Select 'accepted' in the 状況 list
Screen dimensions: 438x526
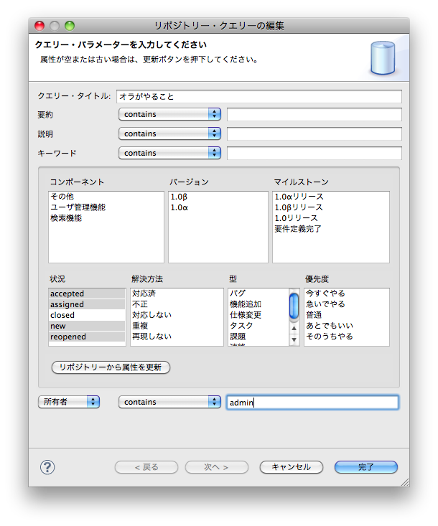(x=67, y=293)
